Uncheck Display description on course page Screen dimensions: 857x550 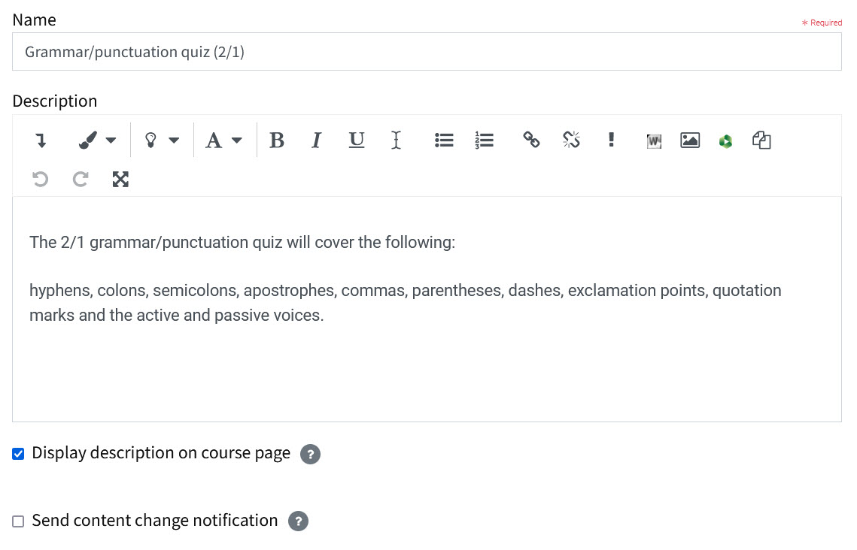coord(18,454)
